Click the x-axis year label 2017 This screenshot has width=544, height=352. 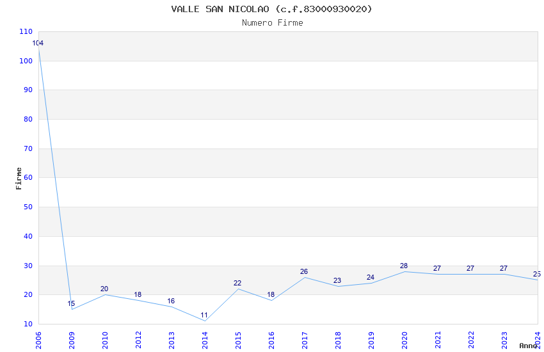pyautogui.click(x=305, y=340)
